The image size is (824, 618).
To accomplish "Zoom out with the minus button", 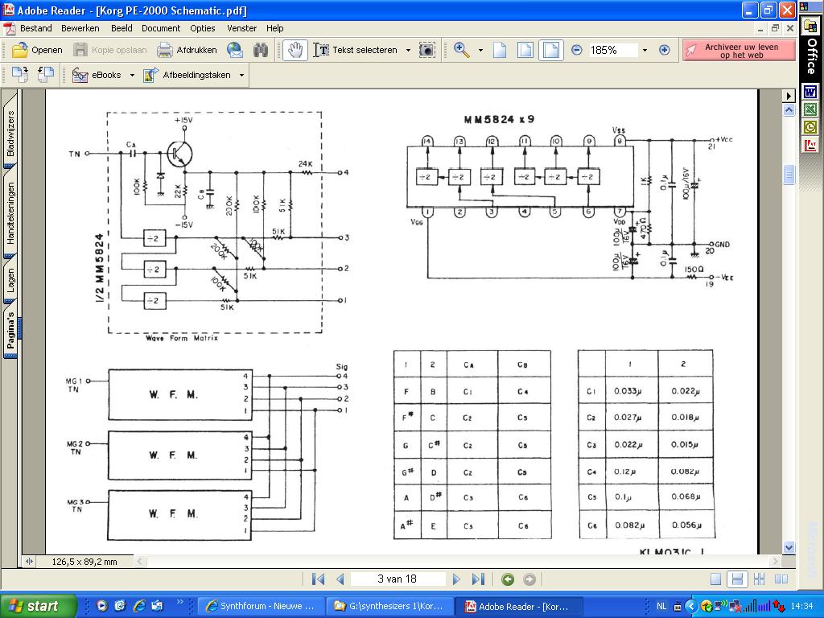I will 576,50.
